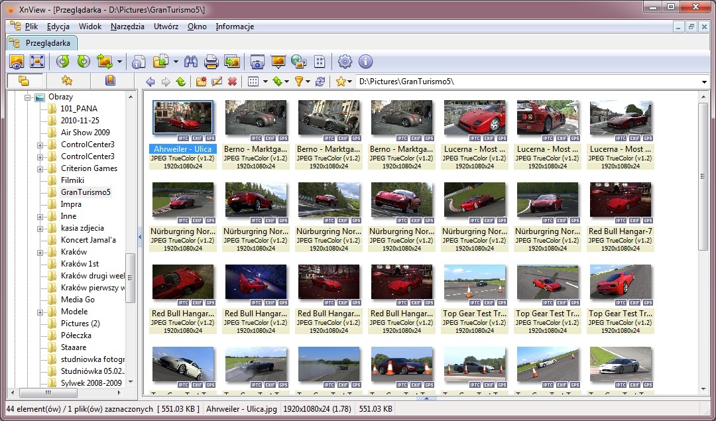Click the refresh icon in browser toolbar

(320, 82)
